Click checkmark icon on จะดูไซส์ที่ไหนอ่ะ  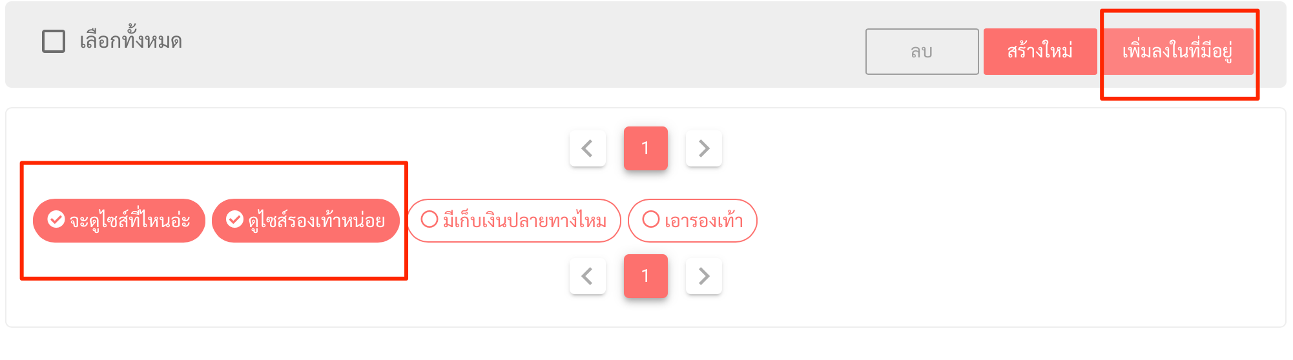[56, 219]
